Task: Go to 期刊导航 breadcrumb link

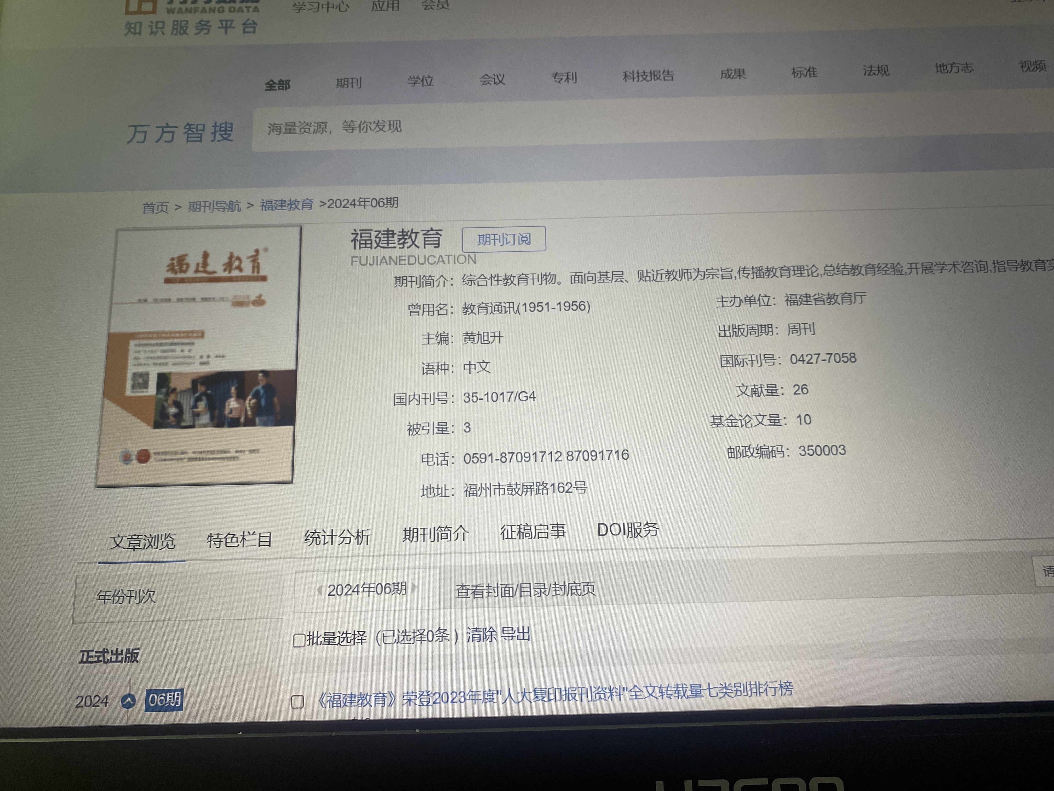Action: [x=214, y=206]
